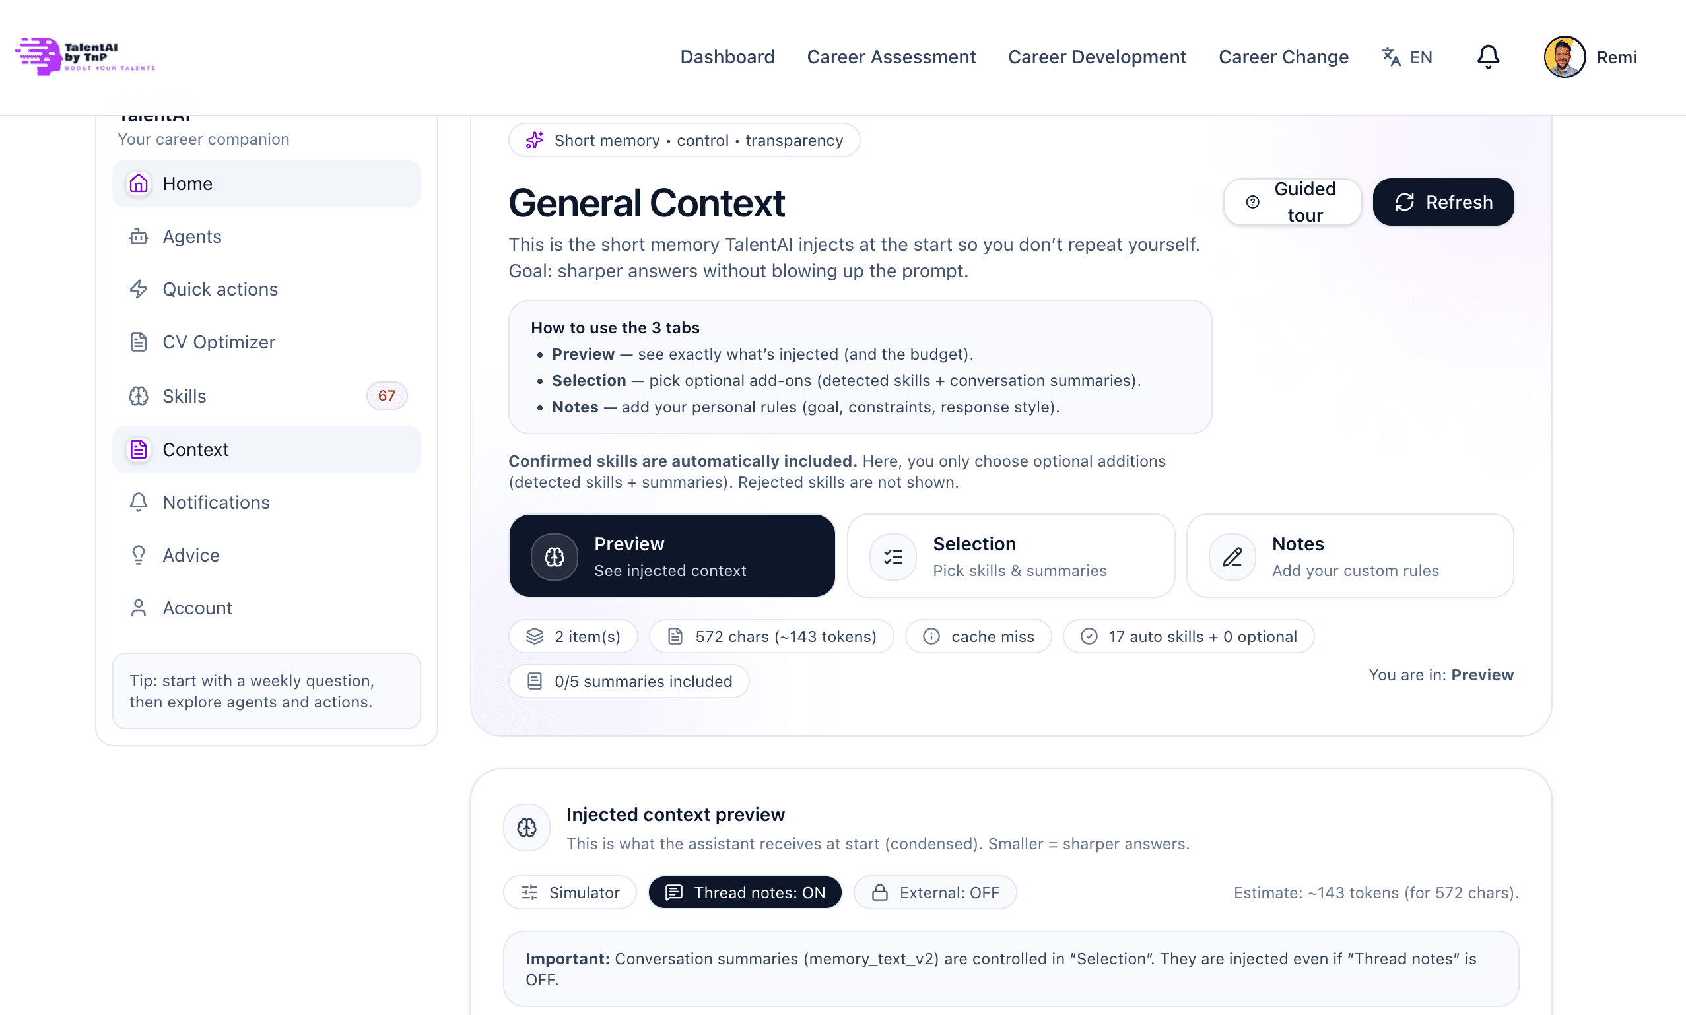Click the notification bell icon in header
Viewport: 1686px width, 1015px height.
pos(1488,57)
